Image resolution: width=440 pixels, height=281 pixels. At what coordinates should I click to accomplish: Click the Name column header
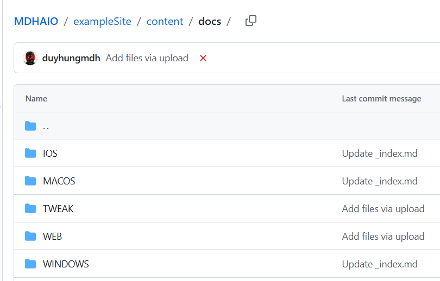(36, 99)
